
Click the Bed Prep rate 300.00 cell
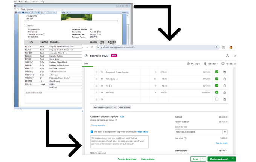click(x=163, y=93)
